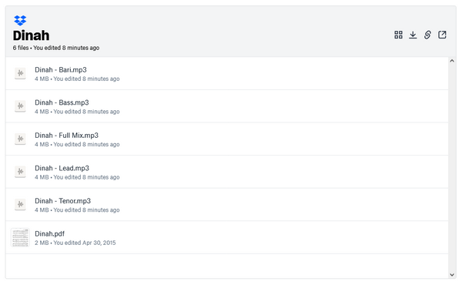Click the scrollbar down arrow

(452, 275)
